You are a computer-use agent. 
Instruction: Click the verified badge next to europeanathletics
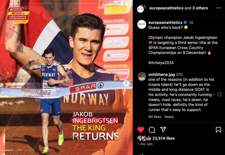click(185, 22)
